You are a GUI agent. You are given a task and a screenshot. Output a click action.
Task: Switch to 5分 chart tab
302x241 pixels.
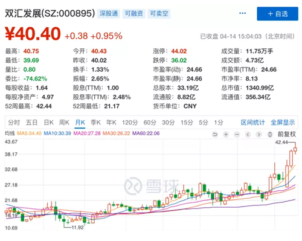(x=203, y=123)
